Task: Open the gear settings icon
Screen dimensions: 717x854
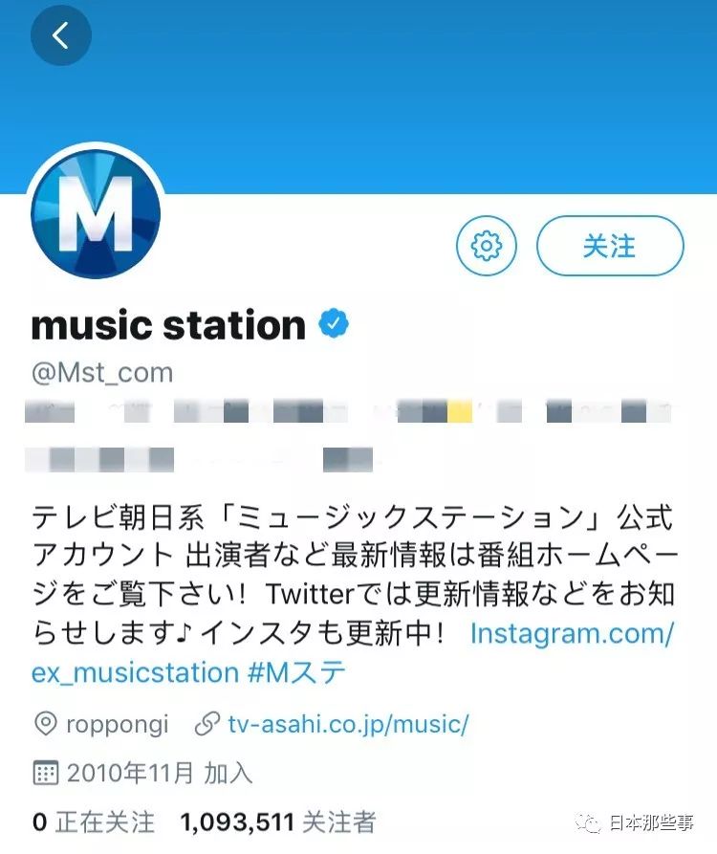Action: 487,246
